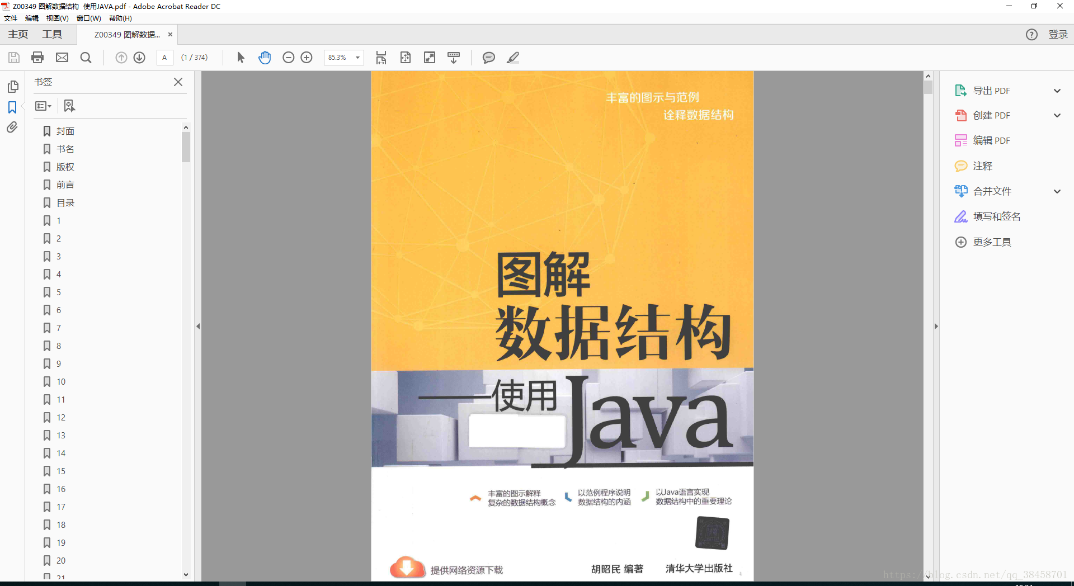The height and width of the screenshot is (586, 1074).
Task: Open the zoom level 85.3% dropdown
Action: [357, 58]
